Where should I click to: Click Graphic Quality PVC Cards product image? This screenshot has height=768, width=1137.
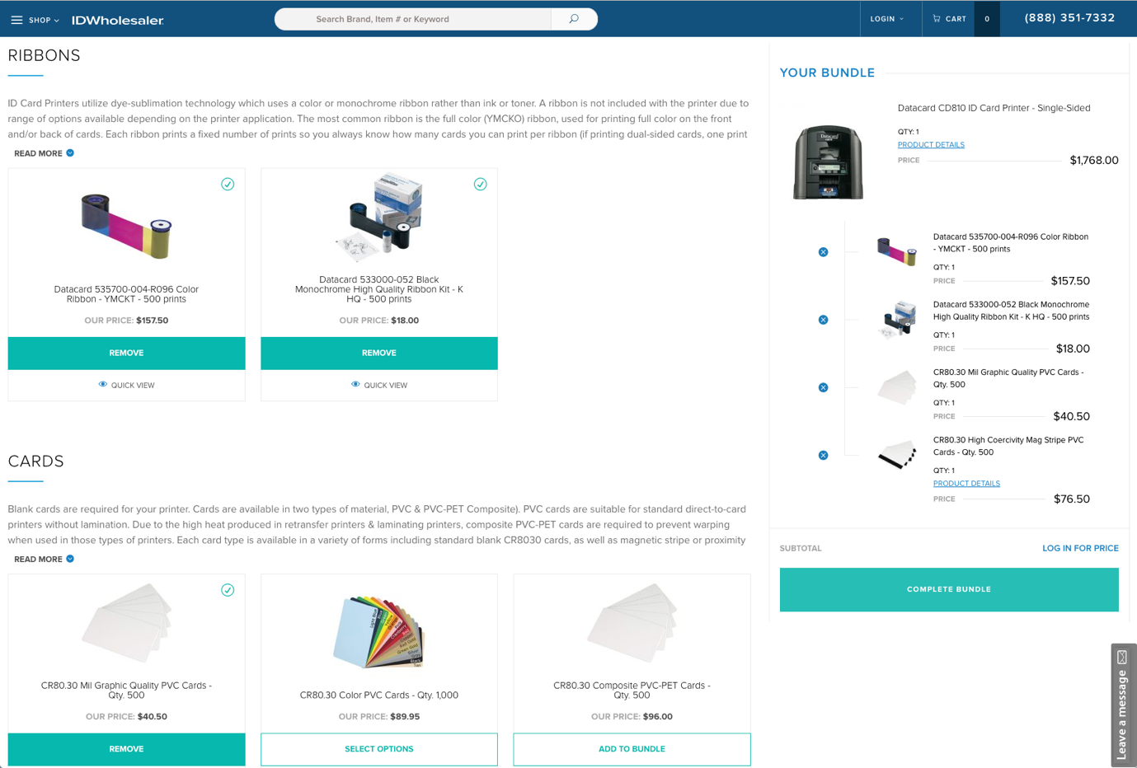[126, 623]
